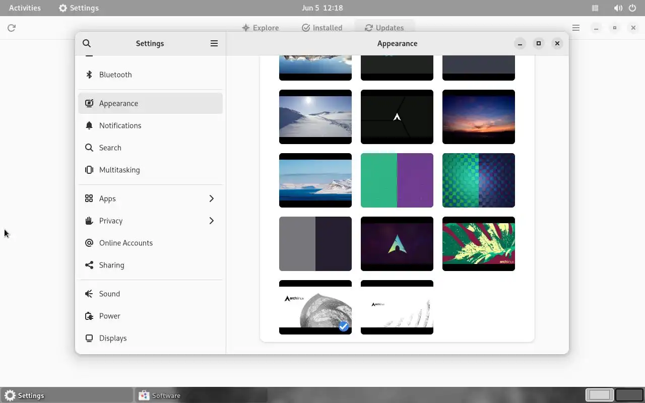Expand the Apps submenu chevron
The width and height of the screenshot is (645, 403).
pos(212,198)
